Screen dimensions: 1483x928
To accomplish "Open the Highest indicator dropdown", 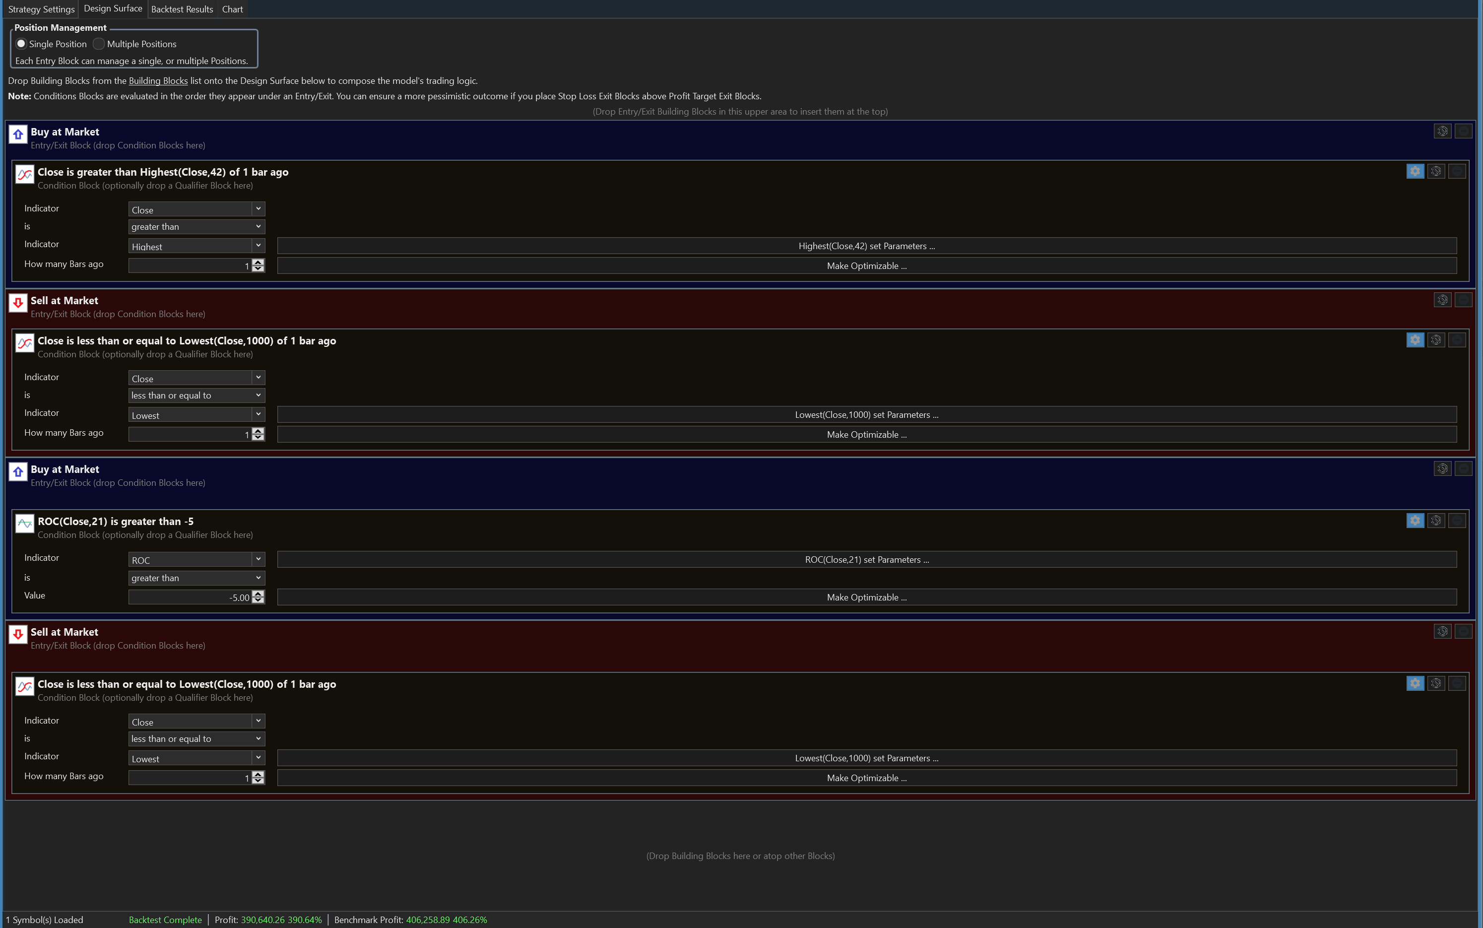I will coord(196,246).
